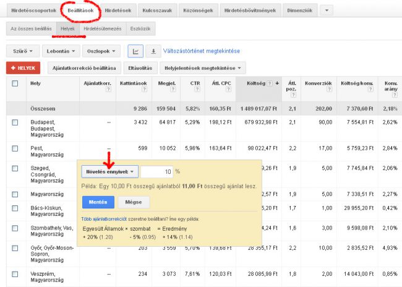
Task: Click Bács-Kiskun cost/conv. 29 955,20 Ft
Action: (359, 208)
